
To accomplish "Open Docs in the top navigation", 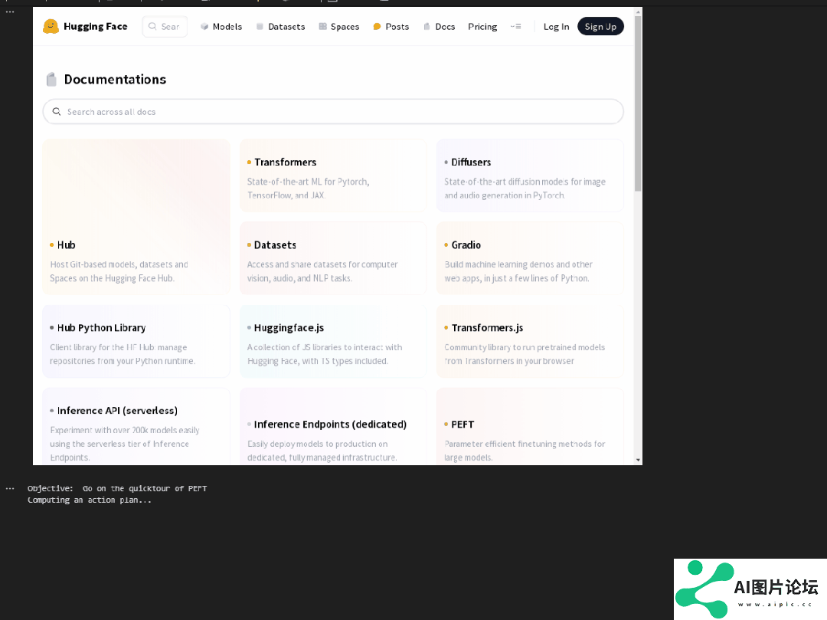I will 440,26.
